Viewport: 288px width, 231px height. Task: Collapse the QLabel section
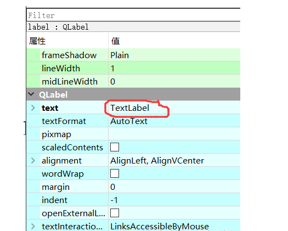tap(31, 94)
